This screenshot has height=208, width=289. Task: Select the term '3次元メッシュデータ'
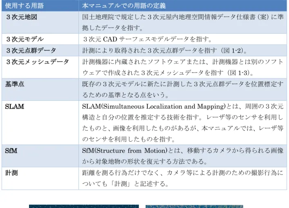click(x=38, y=62)
